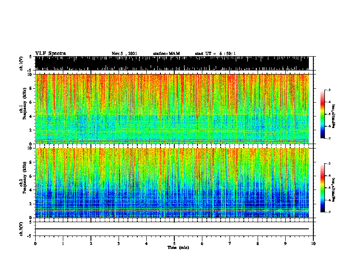This screenshot has height=273, width=353.
Task: Click time axis tick label "4"
Action: 147,244
